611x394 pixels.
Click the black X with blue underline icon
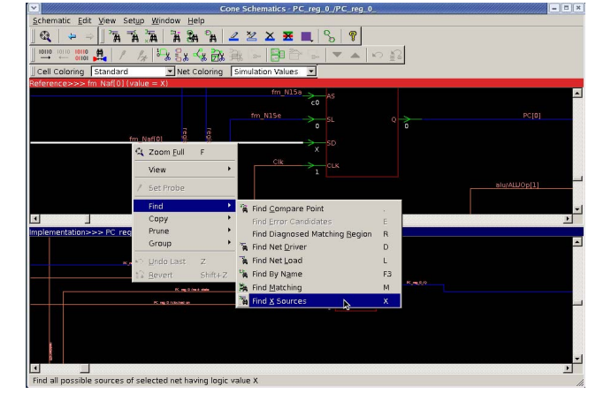(270, 36)
